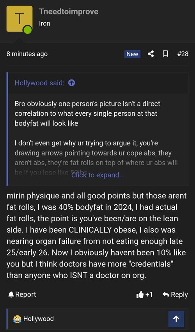Reply to this post
This screenshot has height=332, width=195.
click(x=175, y=295)
